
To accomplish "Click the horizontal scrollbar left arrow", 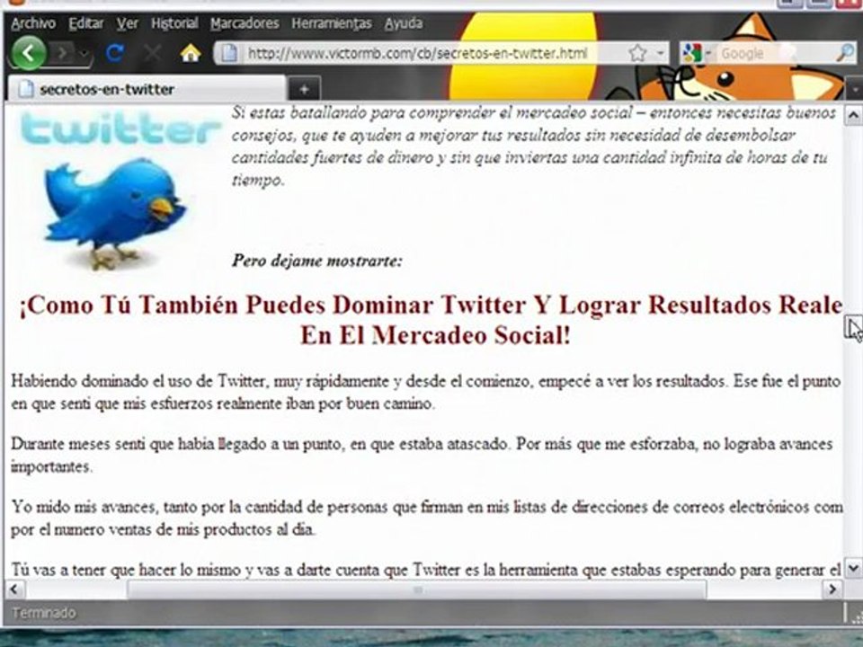I will click(13, 589).
